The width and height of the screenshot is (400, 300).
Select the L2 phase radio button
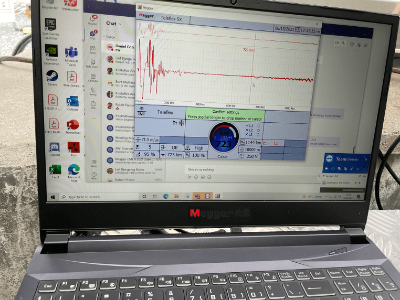pos(259,130)
